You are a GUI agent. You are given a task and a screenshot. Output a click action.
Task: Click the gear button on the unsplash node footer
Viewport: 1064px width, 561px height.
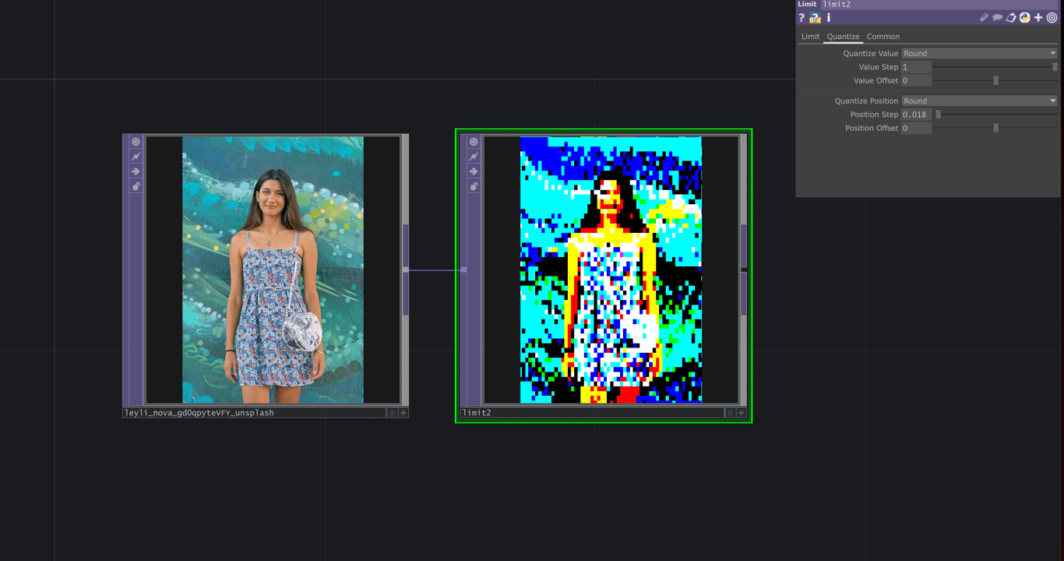pyautogui.click(x=391, y=412)
